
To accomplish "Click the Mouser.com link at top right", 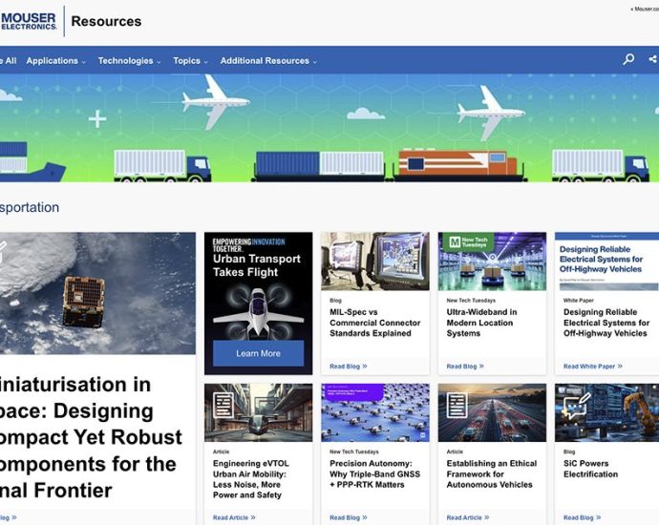I will [x=645, y=9].
